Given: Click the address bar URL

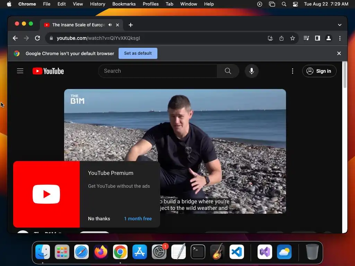Looking at the screenshot, I should (x=98, y=38).
